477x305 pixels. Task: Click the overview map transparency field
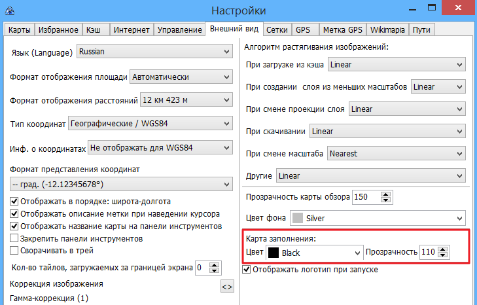coord(365,196)
